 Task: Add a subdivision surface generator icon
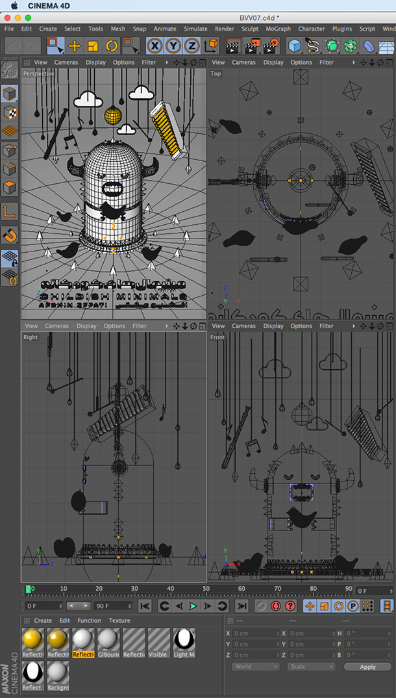[x=332, y=46]
